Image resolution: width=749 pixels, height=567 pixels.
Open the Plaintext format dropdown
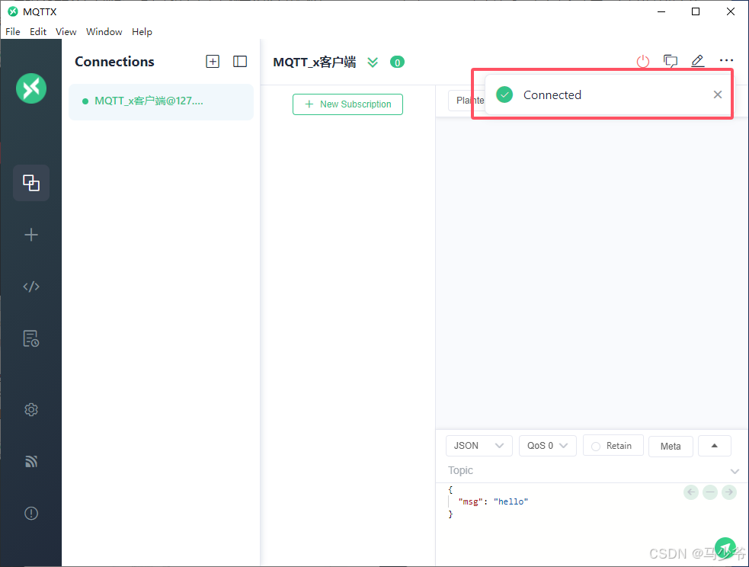[466, 101]
